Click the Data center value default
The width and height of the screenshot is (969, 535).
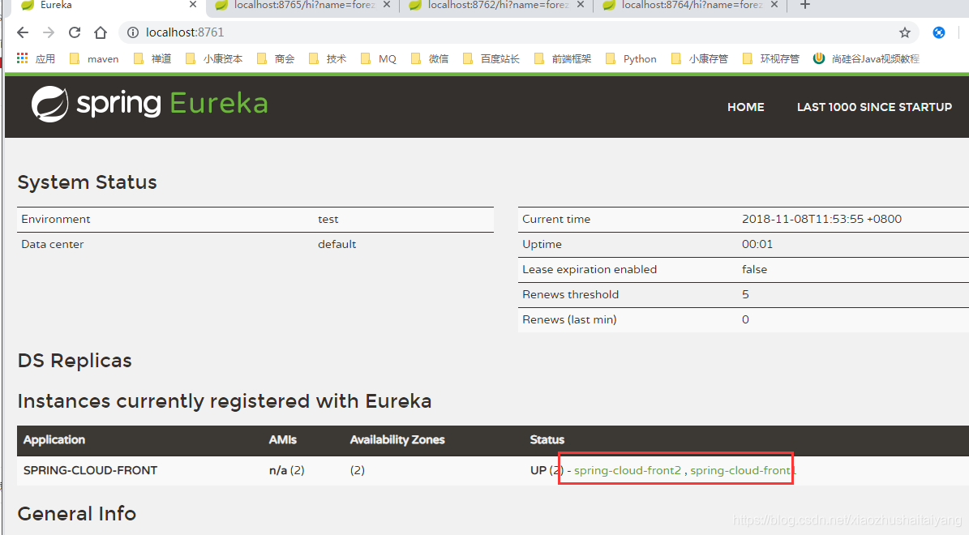(x=337, y=244)
